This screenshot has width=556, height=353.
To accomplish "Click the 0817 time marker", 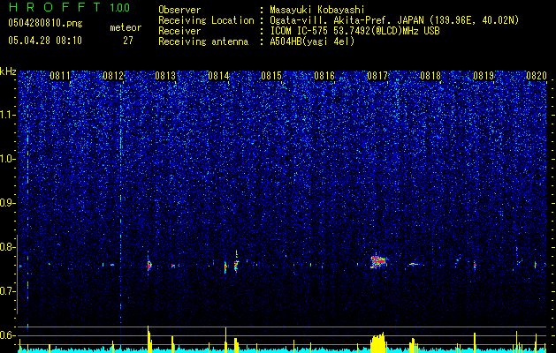I will point(377,76).
